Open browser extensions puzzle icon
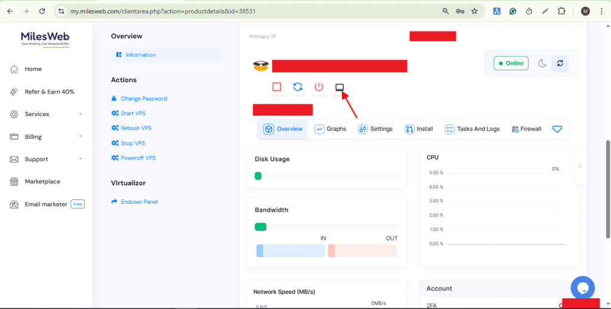This screenshot has height=309, width=611. tap(561, 11)
